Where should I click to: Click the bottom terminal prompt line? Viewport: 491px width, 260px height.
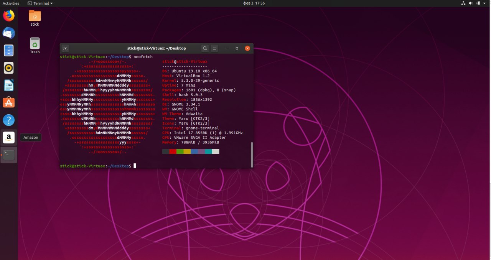point(98,166)
